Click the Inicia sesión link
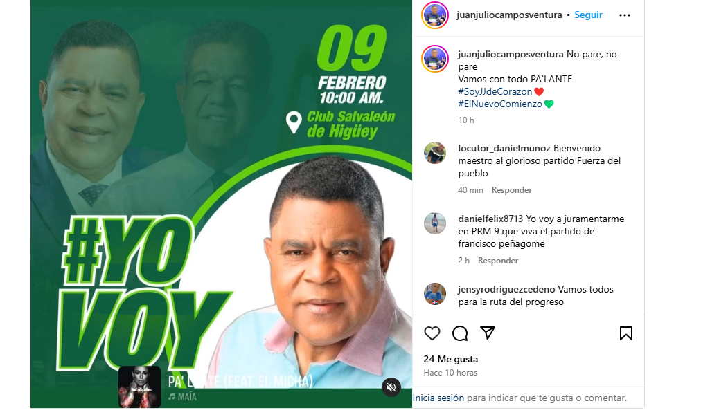 (438, 398)
